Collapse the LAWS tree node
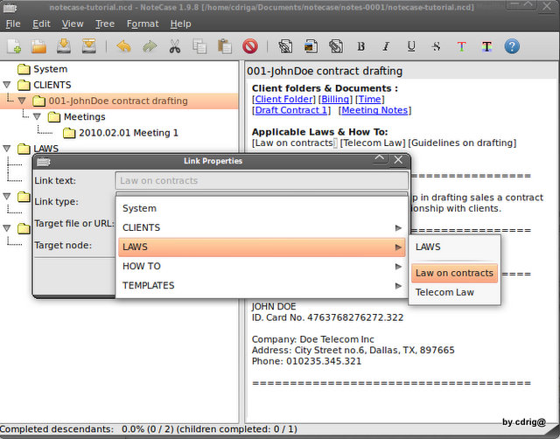Viewport: 560px width, 439px height. 7,149
